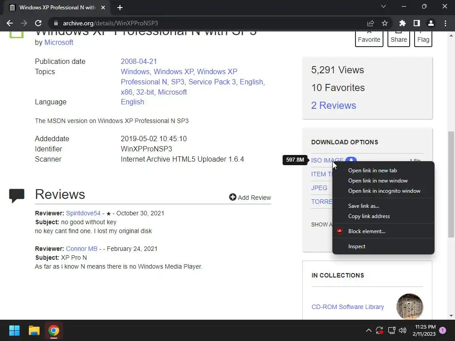
Task: Open the 2 Reviews link
Action: coord(333,105)
